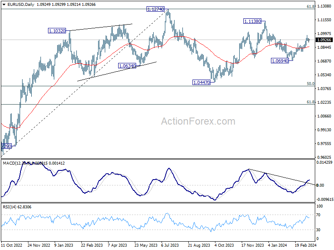Click the 1.03765 price axis value

(324, 89)
